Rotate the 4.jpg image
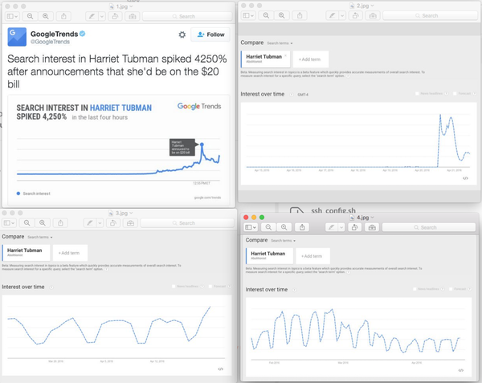Image resolution: width=482 pixels, height=383 pixels. [355, 227]
